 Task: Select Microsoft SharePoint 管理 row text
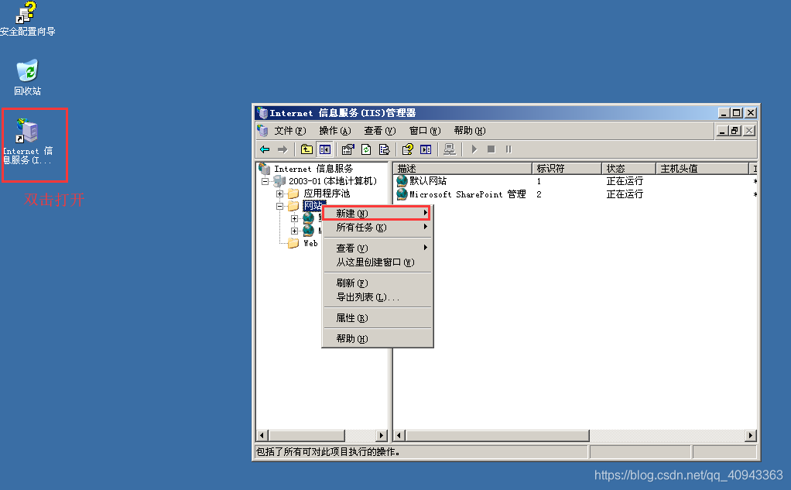click(467, 194)
